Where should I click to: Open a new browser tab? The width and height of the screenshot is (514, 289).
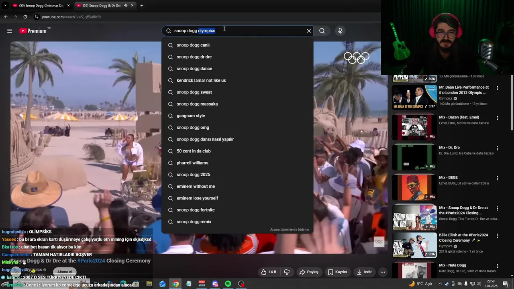[x=142, y=6]
